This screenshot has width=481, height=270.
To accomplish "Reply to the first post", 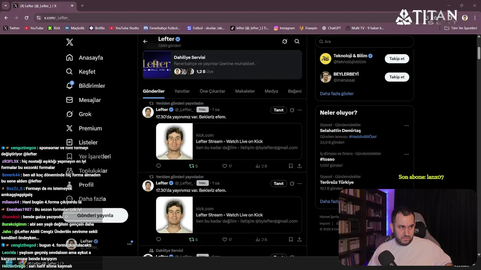I will (x=159, y=166).
